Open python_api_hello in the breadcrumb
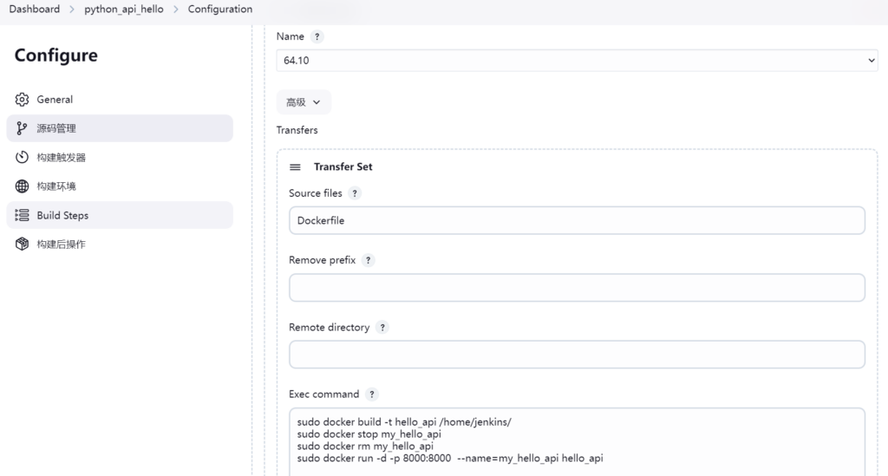This screenshot has width=888, height=476. pyautogui.click(x=123, y=10)
